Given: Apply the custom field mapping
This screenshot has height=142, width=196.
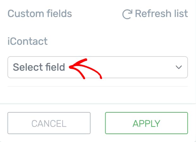Looking at the screenshot, I should [x=146, y=123].
